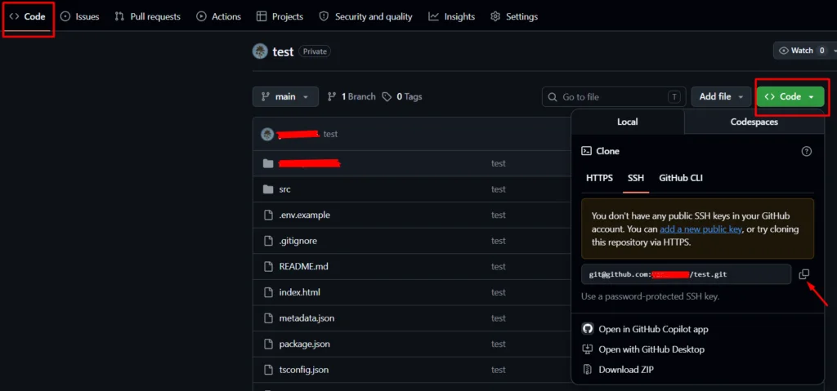Focus the Go to file search box
The height and width of the screenshot is (391, 837).
point(614,96)
